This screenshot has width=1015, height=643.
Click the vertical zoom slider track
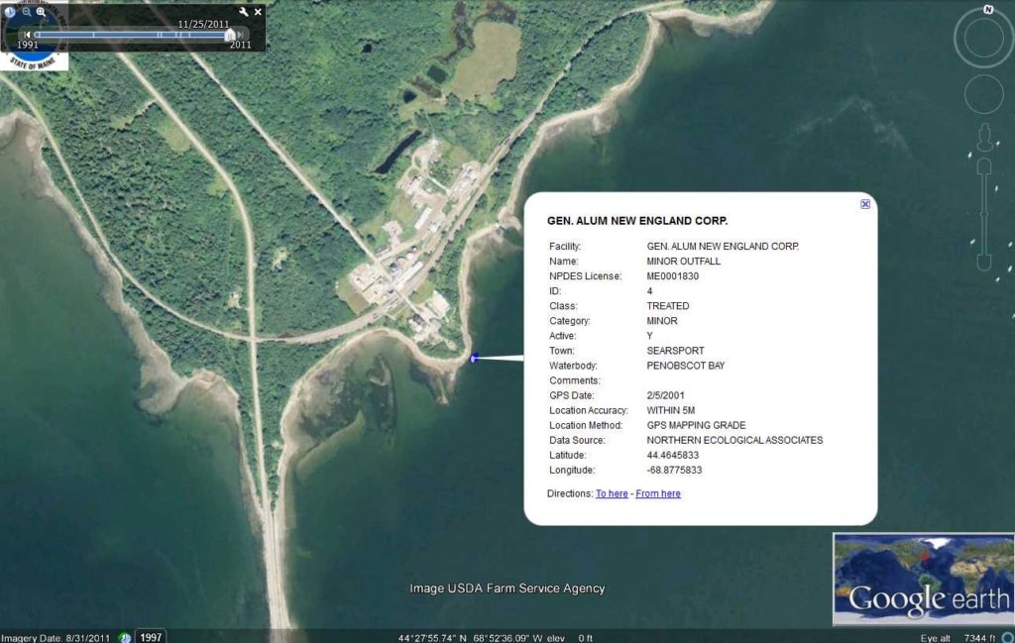(x=984, y=215)
